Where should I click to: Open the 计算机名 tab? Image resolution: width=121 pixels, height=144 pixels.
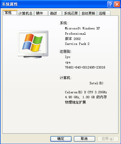(x=26, y=13)
